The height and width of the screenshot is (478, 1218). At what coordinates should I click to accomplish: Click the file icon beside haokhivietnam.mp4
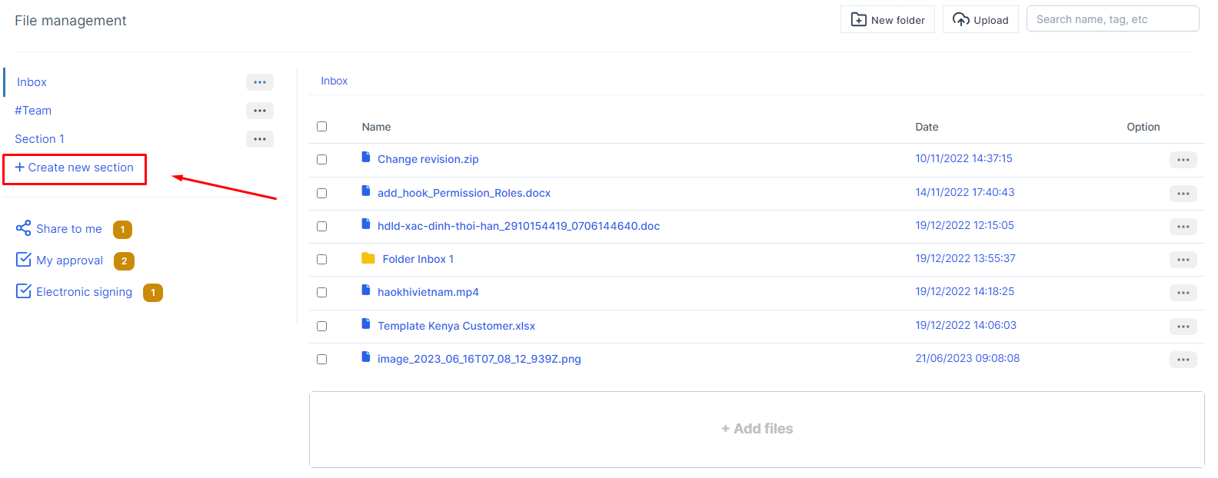pos(366,290)
